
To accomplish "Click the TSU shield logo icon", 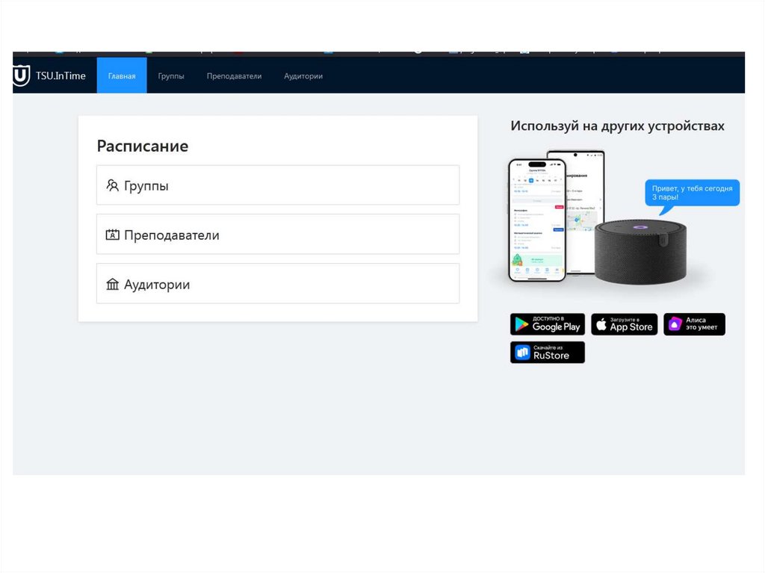I will [22, 75].
